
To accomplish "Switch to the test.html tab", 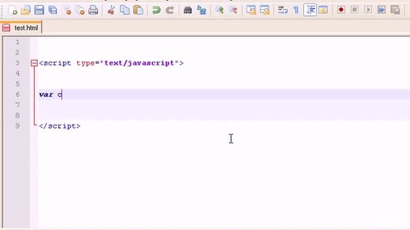I will point(21,27).
